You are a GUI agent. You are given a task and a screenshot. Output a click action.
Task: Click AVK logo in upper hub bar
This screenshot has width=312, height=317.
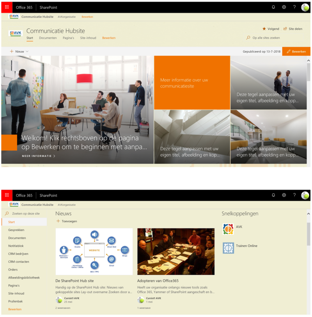pyautogui.click(x=14, y=17)
